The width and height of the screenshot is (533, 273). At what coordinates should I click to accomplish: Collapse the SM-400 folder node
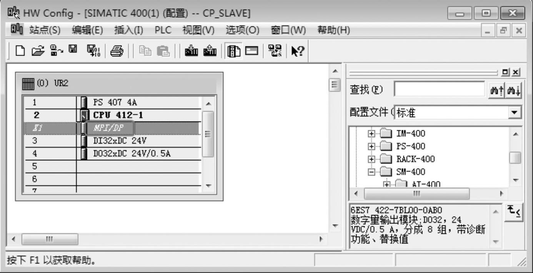coord(371,172)
